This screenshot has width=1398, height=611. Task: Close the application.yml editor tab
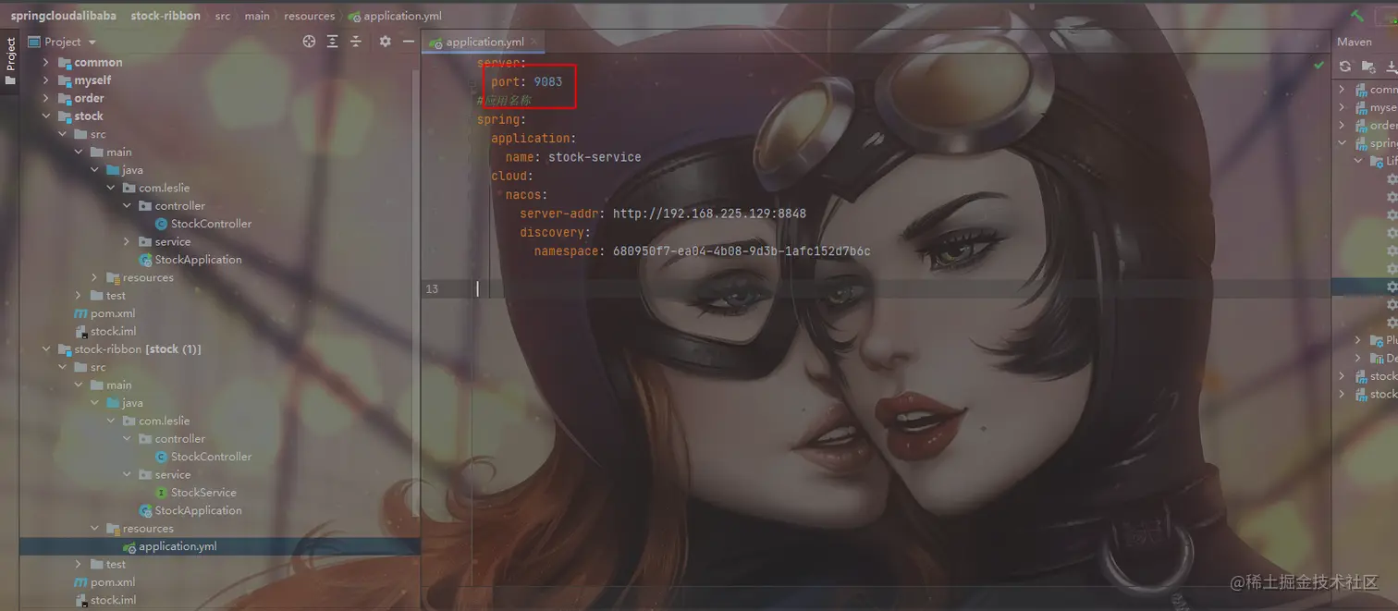coord(535,43)
